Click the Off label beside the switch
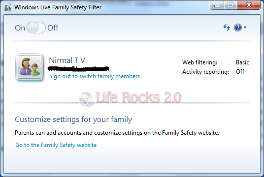Image resolution: width=264 pixels, height=177 pixels. pyautogui.click(x=53, y=28)
